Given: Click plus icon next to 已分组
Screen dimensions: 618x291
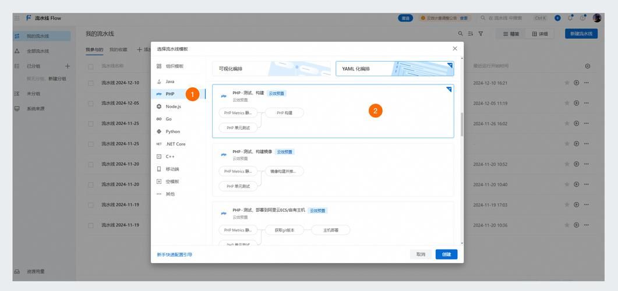Looking at the screenshot, I should pyautogui.click(x=68, y=66).
